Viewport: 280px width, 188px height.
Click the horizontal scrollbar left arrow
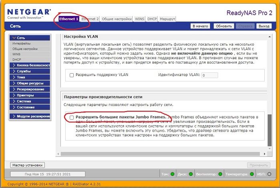[58, 154]
